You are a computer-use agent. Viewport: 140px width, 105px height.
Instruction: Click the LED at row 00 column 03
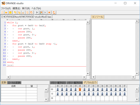[71, 89]
